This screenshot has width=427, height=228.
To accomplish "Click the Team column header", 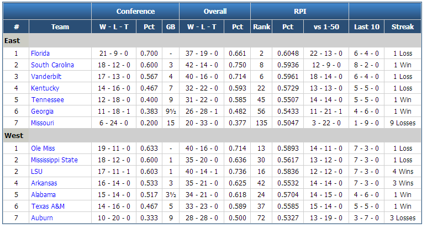I will click(60, 26).
